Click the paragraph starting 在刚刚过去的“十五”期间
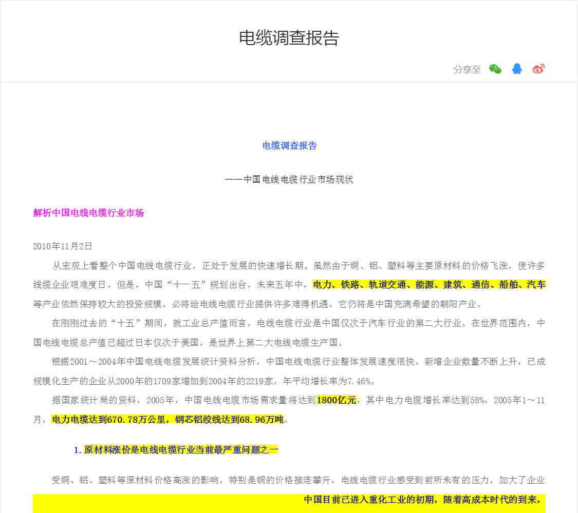The image size is (578, 513). [289, 332]
